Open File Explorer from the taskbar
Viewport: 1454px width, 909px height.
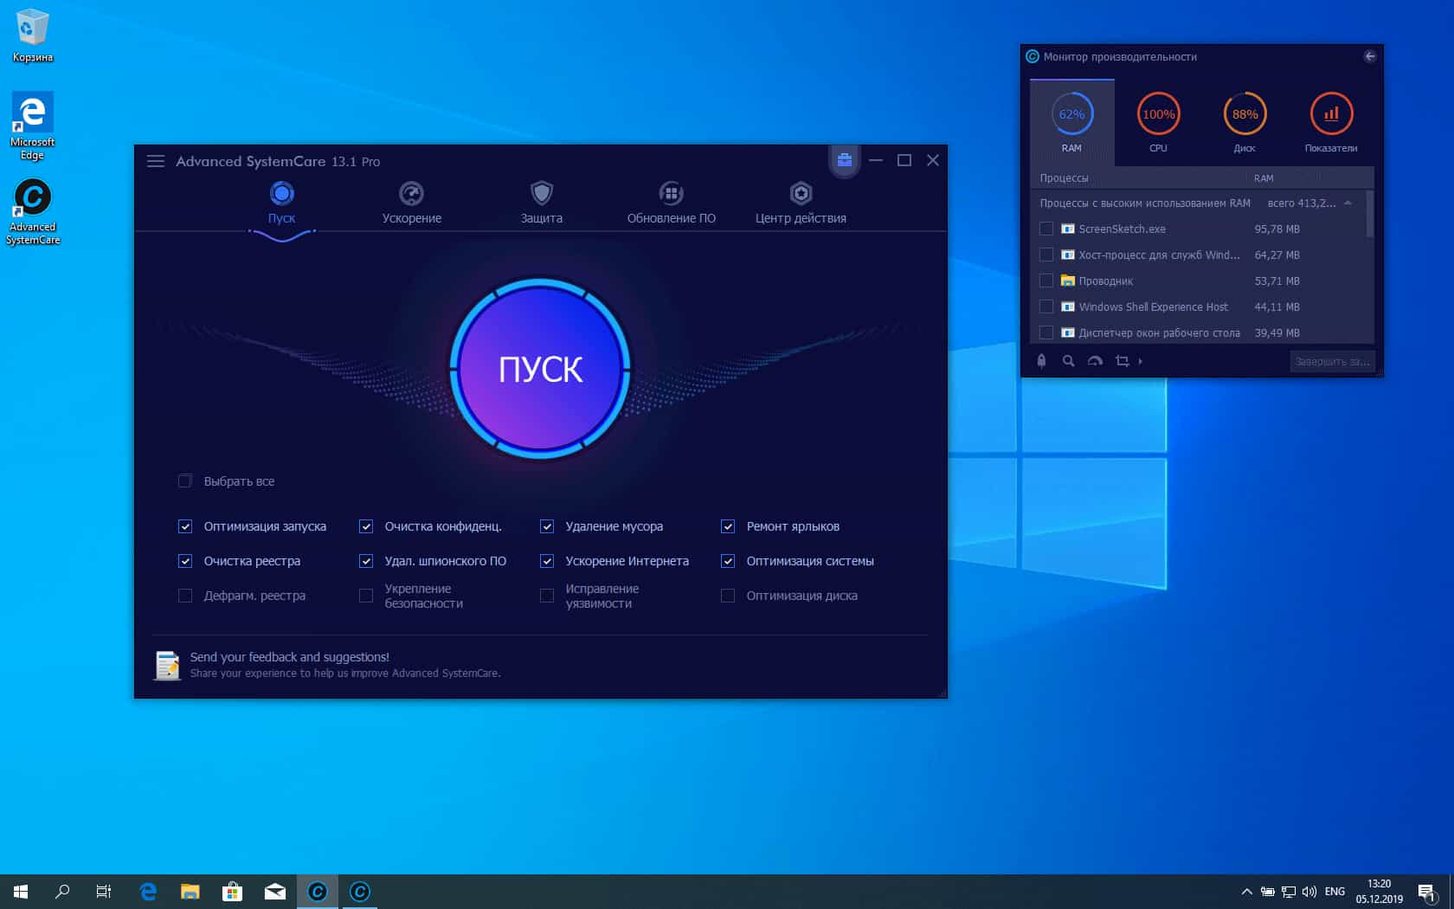190,891
